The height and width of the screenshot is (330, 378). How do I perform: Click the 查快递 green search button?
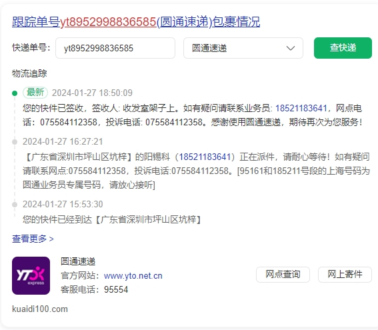pos(343,48)
